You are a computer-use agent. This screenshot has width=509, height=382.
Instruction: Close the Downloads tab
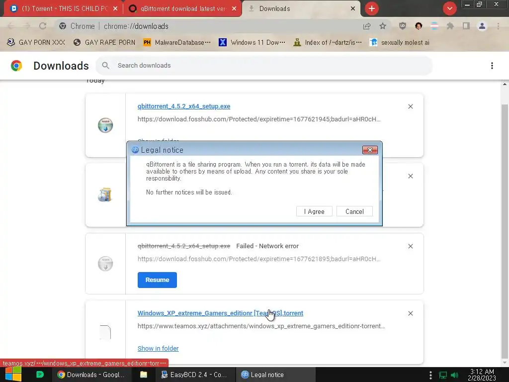pyautogui.click(x=353, y=9)
